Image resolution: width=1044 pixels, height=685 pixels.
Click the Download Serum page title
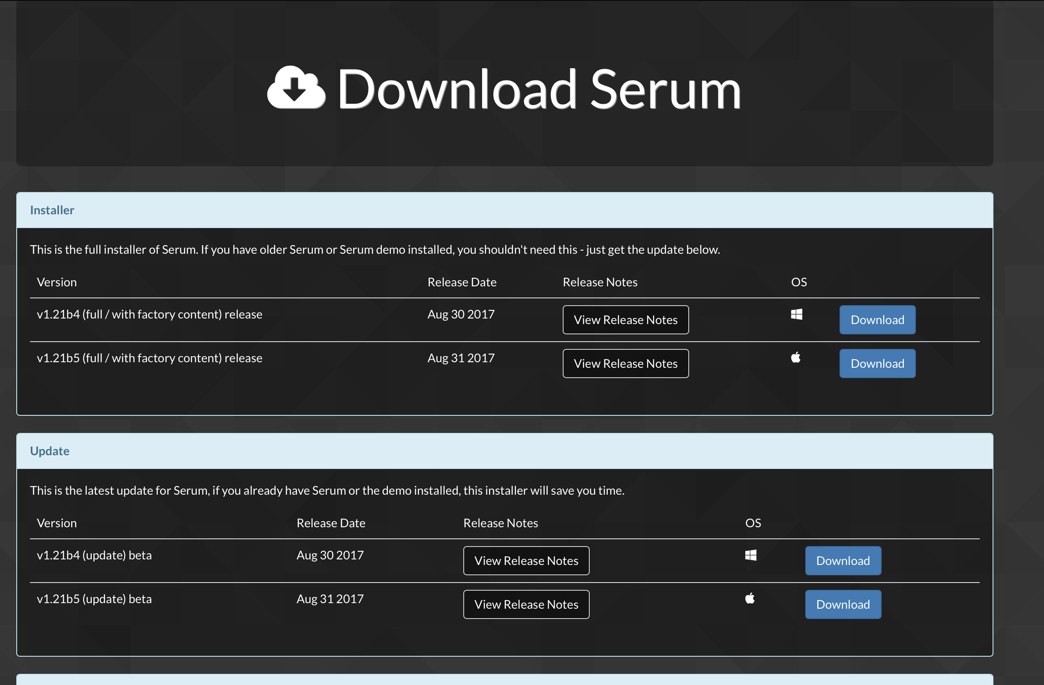[539, 90]
